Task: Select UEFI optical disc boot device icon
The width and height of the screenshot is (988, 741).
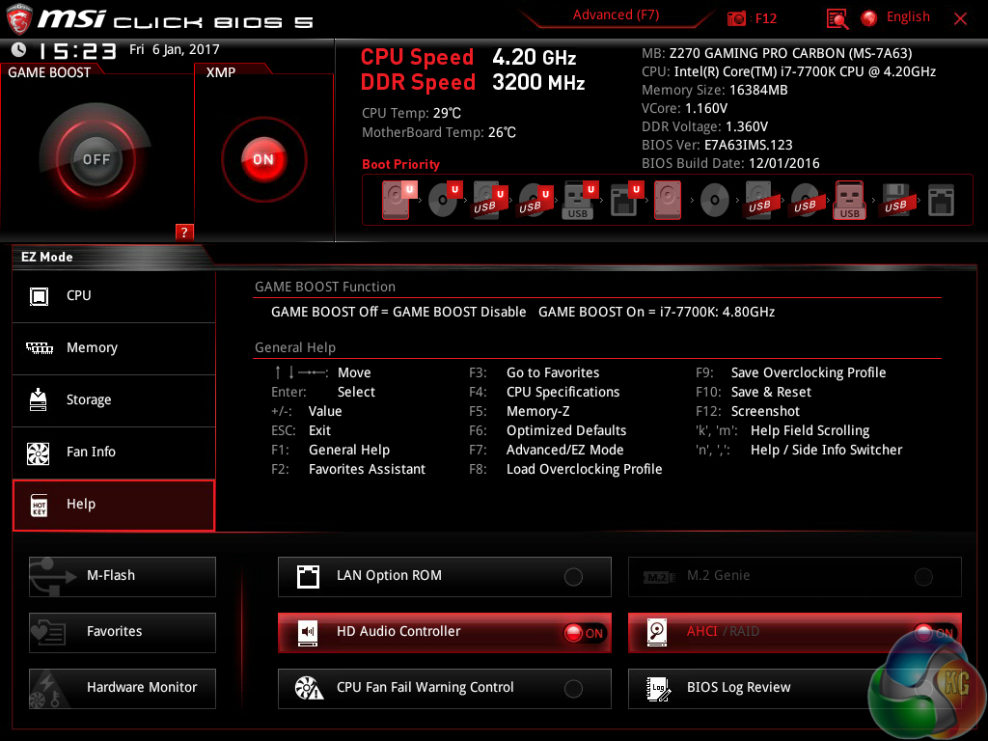Action: pos(443,200)
